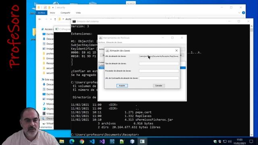This screenshot has width=258, height=145.
Task: Open Notepad++ from the taskbar
Action: tap(122, 141)
